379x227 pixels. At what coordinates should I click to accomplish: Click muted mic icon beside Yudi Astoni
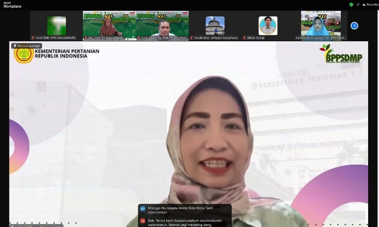pyautogui.click(x=139, y=38)
